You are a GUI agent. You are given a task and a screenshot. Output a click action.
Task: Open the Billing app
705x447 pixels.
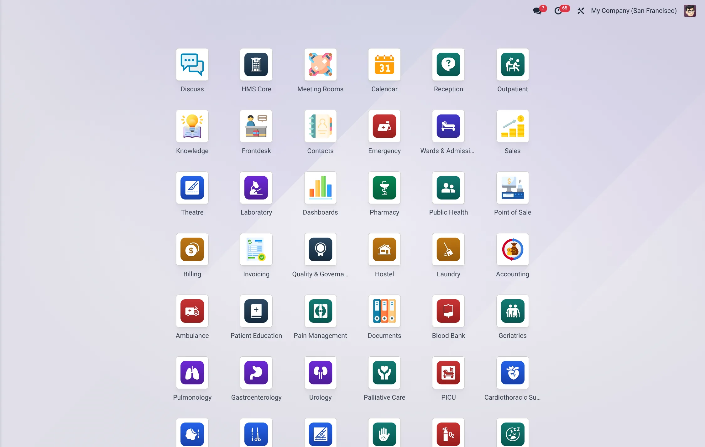[x=192, y=249]
